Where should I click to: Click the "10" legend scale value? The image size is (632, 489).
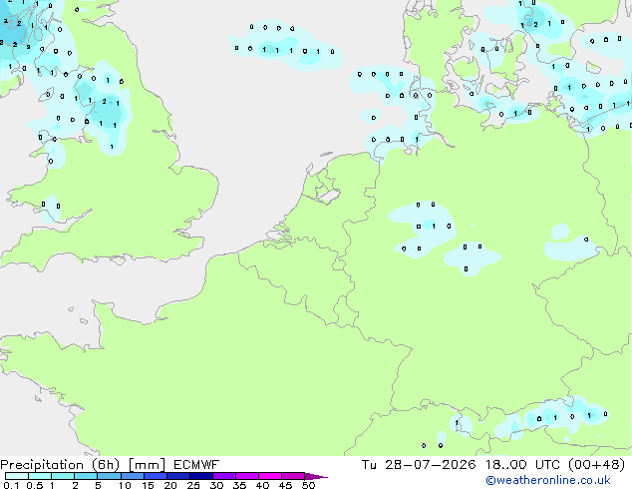coord(125,485)
